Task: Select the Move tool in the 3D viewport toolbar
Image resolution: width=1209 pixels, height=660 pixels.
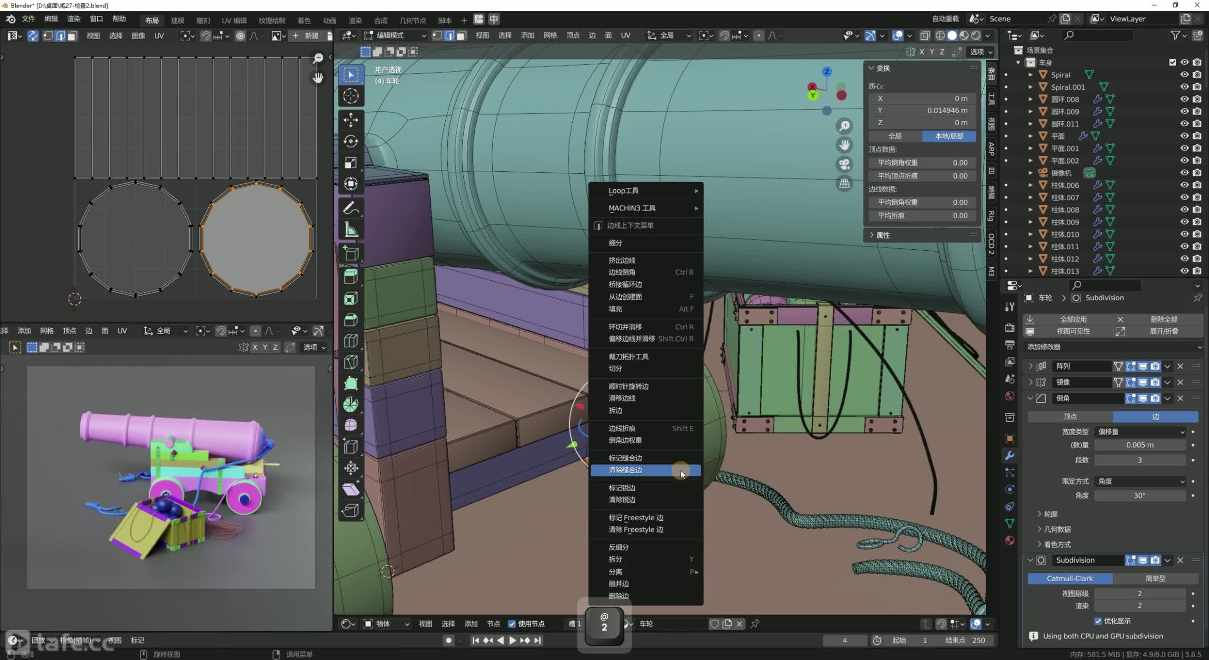Action: 350,120
